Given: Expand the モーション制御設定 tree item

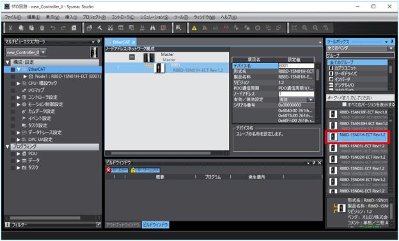Looking at the screenshot, I should [19, 105].
